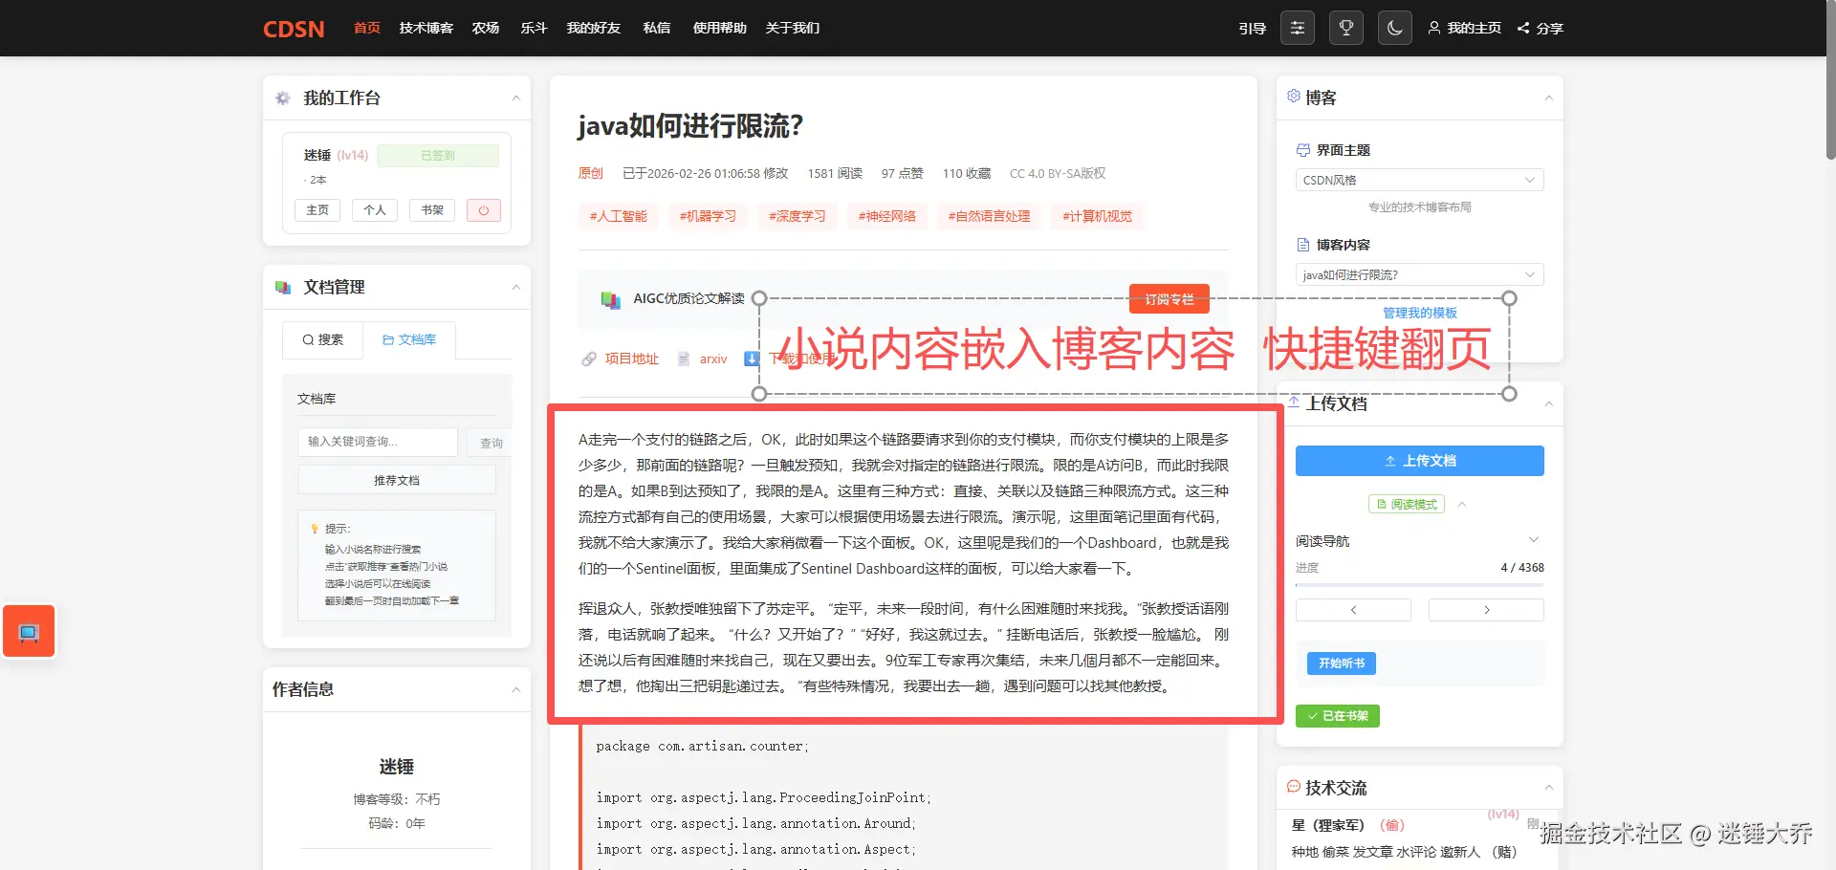
Task: Click the floating red monitor icon button
Action: 29,631
